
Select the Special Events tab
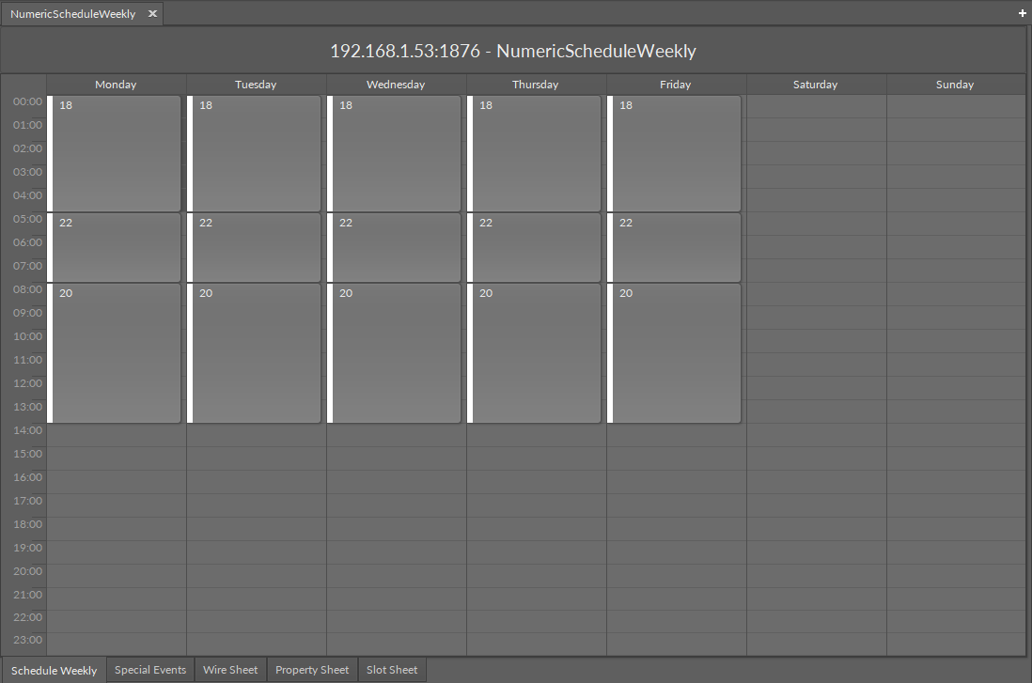[x=149, y=669]
